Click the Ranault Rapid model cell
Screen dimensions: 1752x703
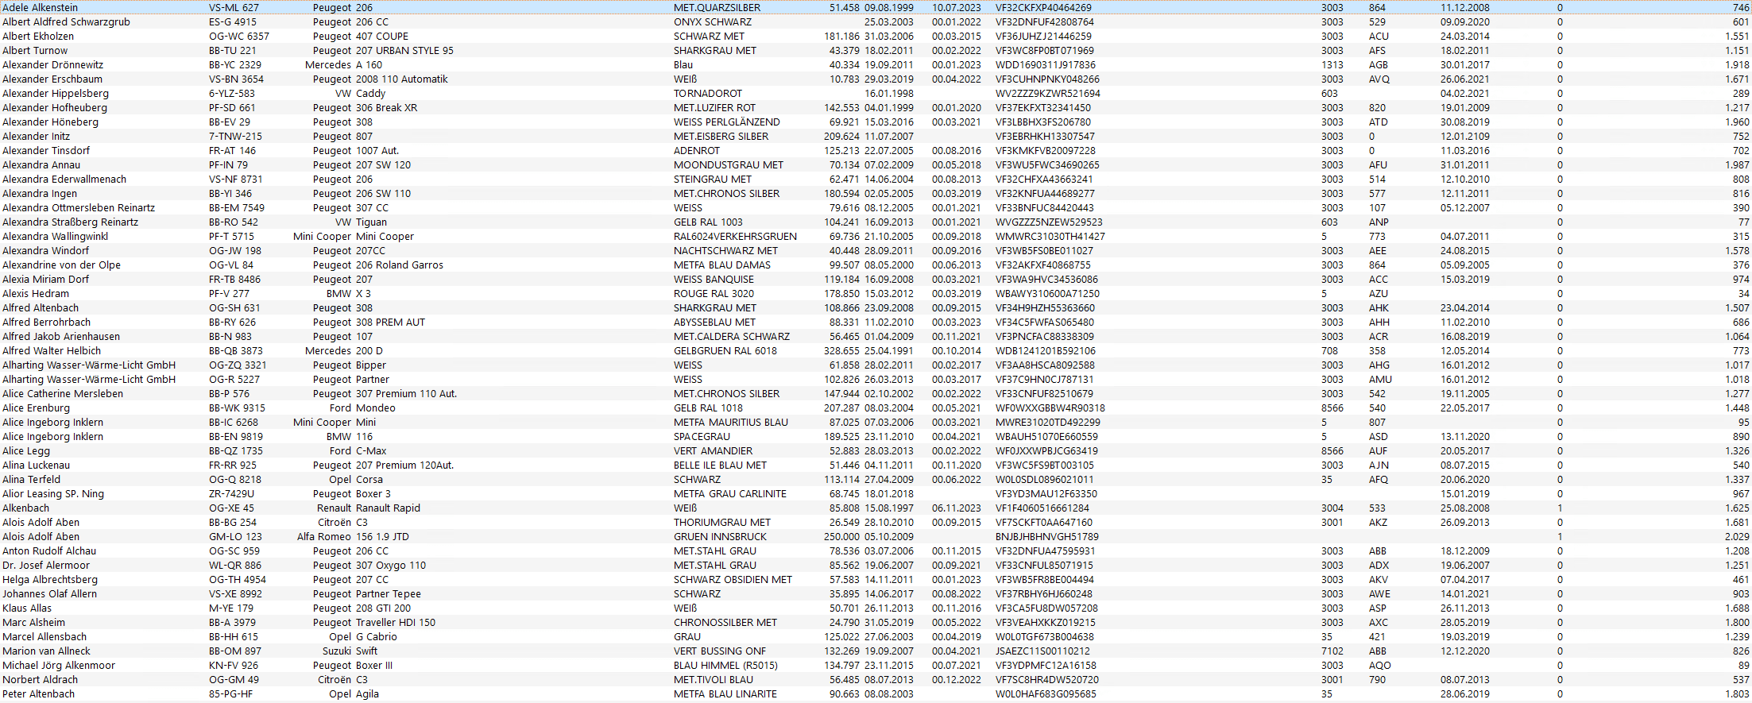(x=388, y=508)
